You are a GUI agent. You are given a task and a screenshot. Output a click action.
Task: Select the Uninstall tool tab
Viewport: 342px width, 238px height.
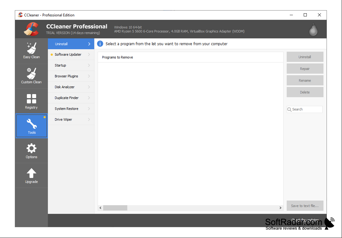click(71, 44)
